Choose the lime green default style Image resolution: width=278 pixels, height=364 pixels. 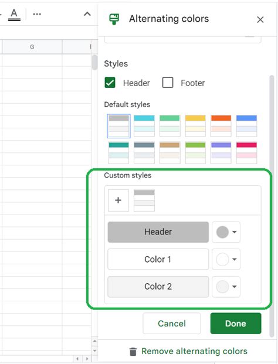coord(195,153)
